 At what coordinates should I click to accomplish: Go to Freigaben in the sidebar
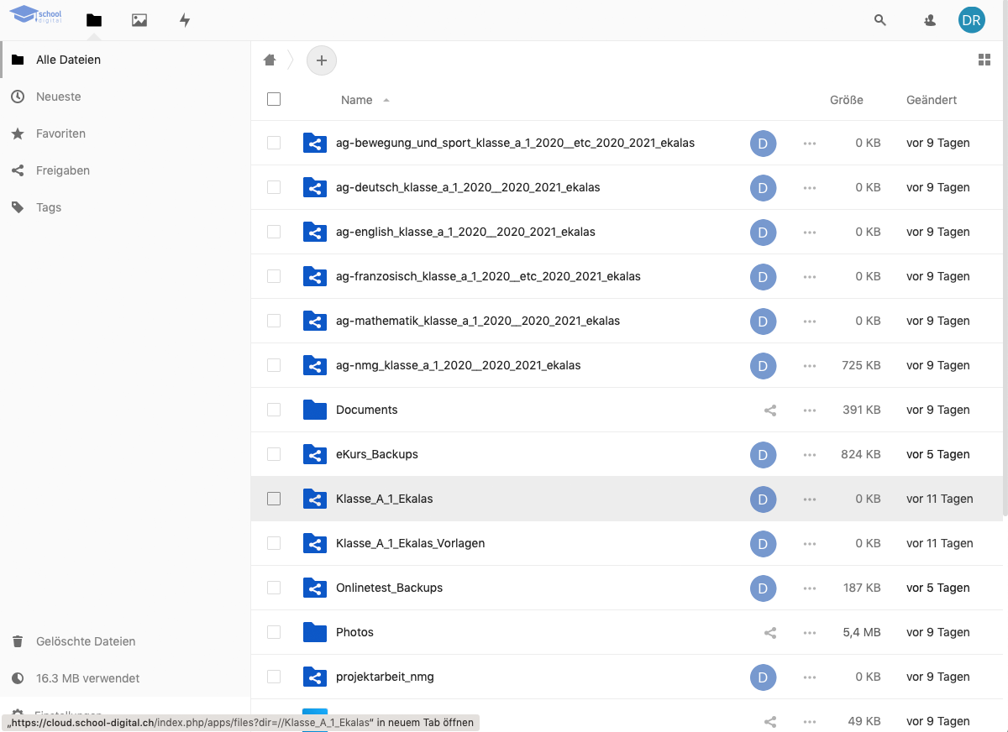pyautogui.click(x=62, y=170)
